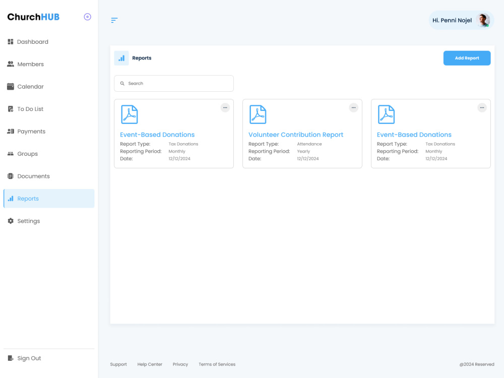Click the Reports header bar chart icon

121,58
